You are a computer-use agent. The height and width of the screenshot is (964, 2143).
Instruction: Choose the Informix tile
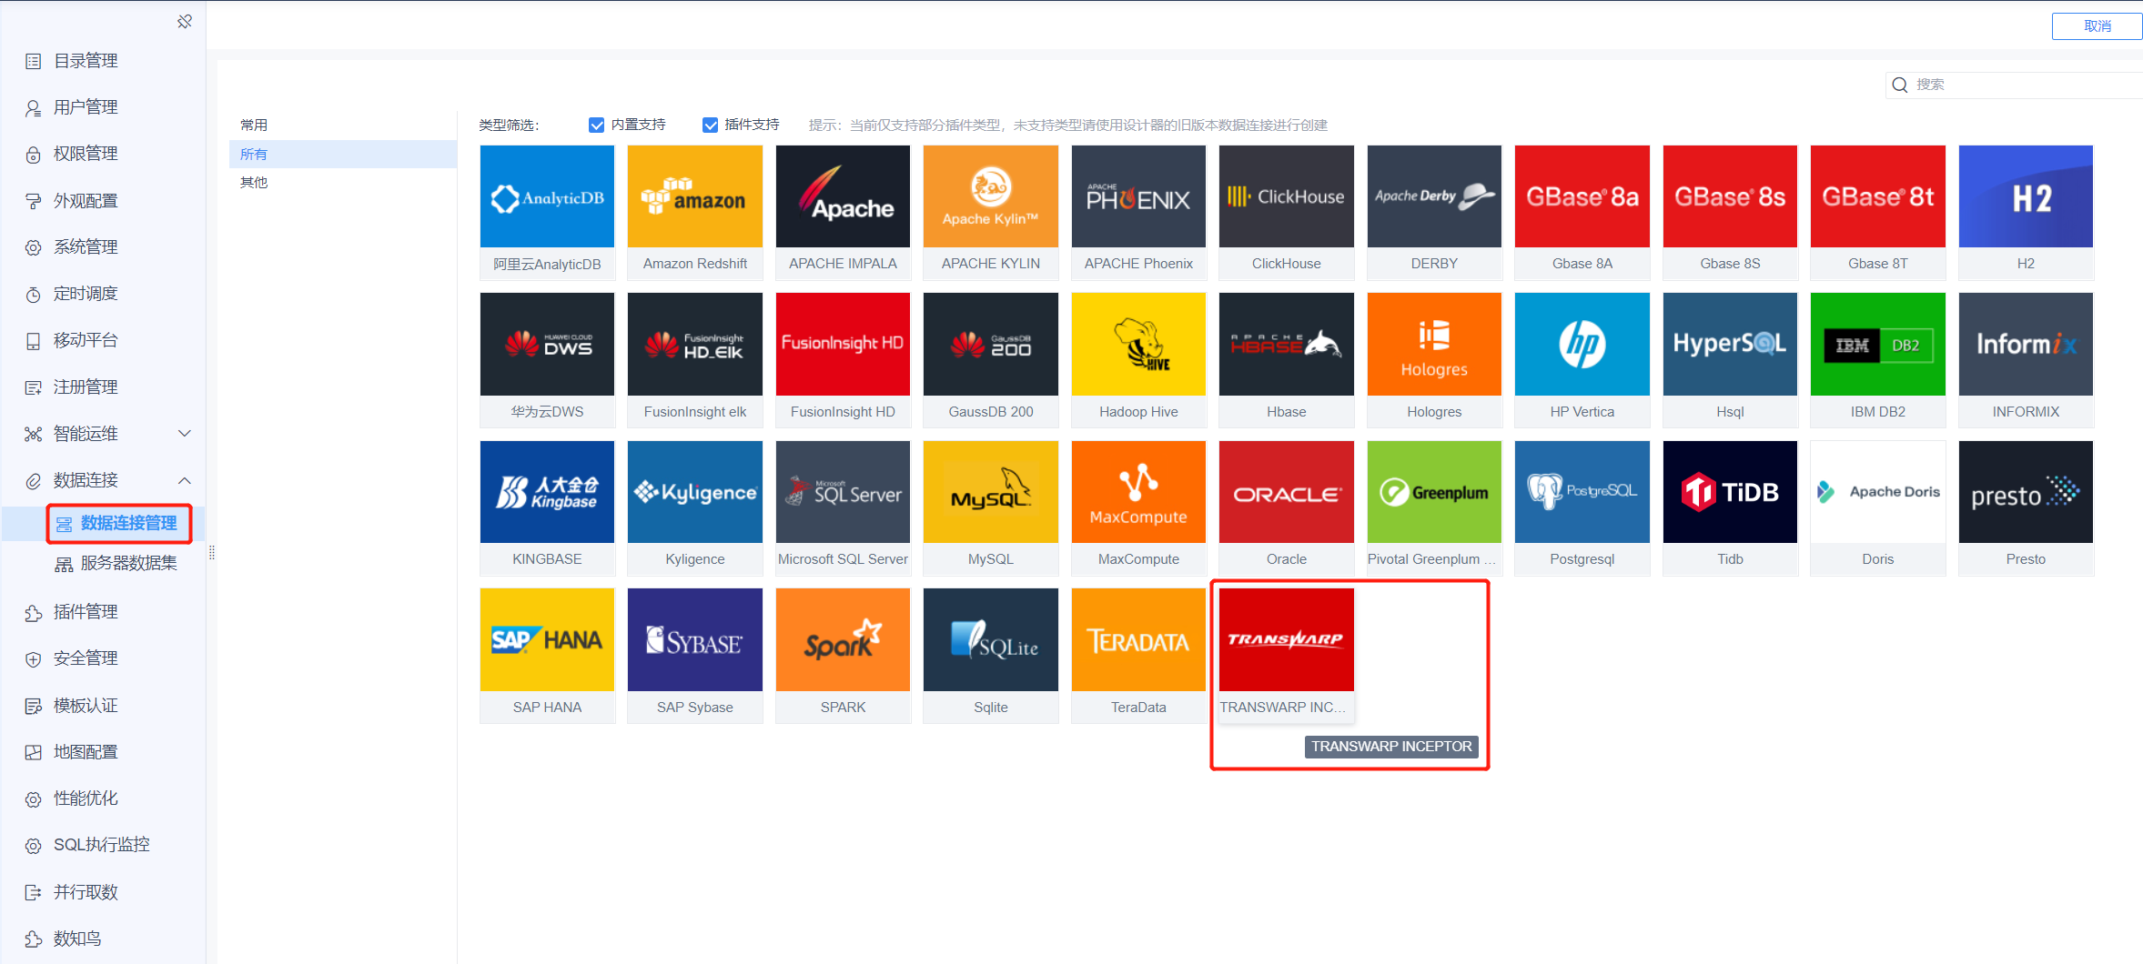pos(2026,360)
